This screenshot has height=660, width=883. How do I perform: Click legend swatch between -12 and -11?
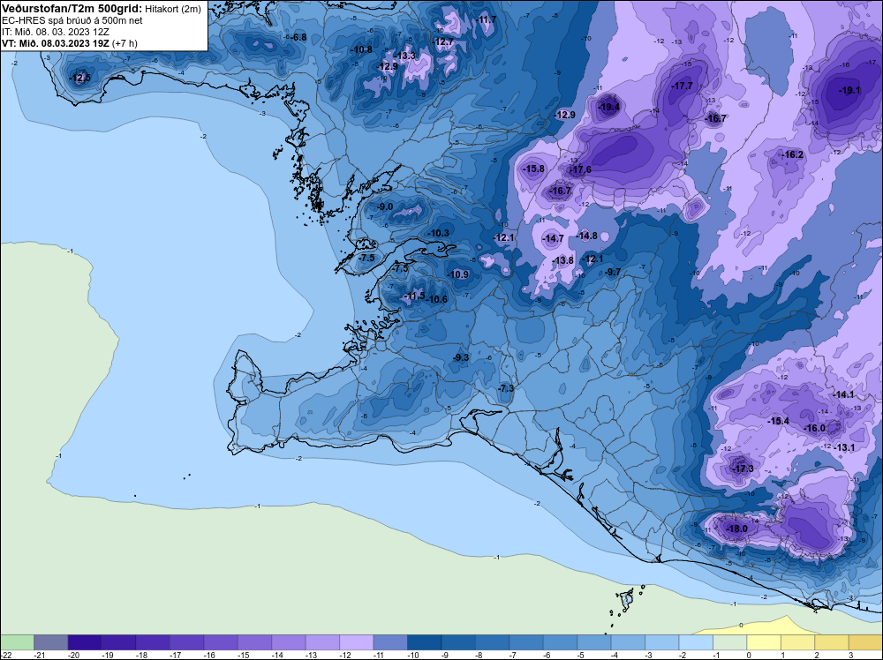(x=357, y=642)
